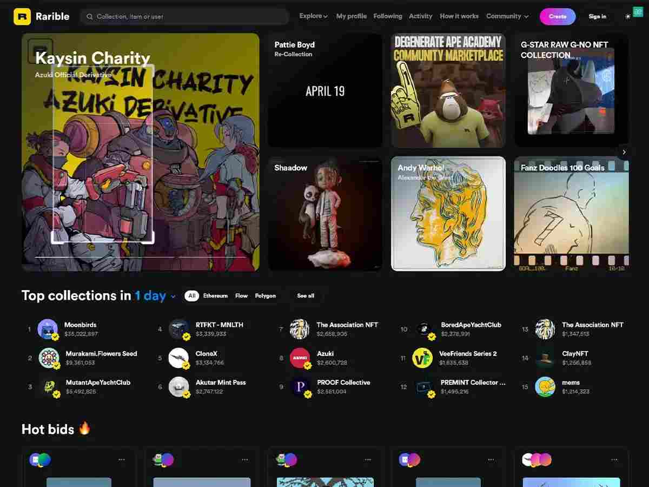The width and height of the screenshot is (649, 487).
Task: Click the VeeFriends Series 2 avatar
Action: coord(422,358)
